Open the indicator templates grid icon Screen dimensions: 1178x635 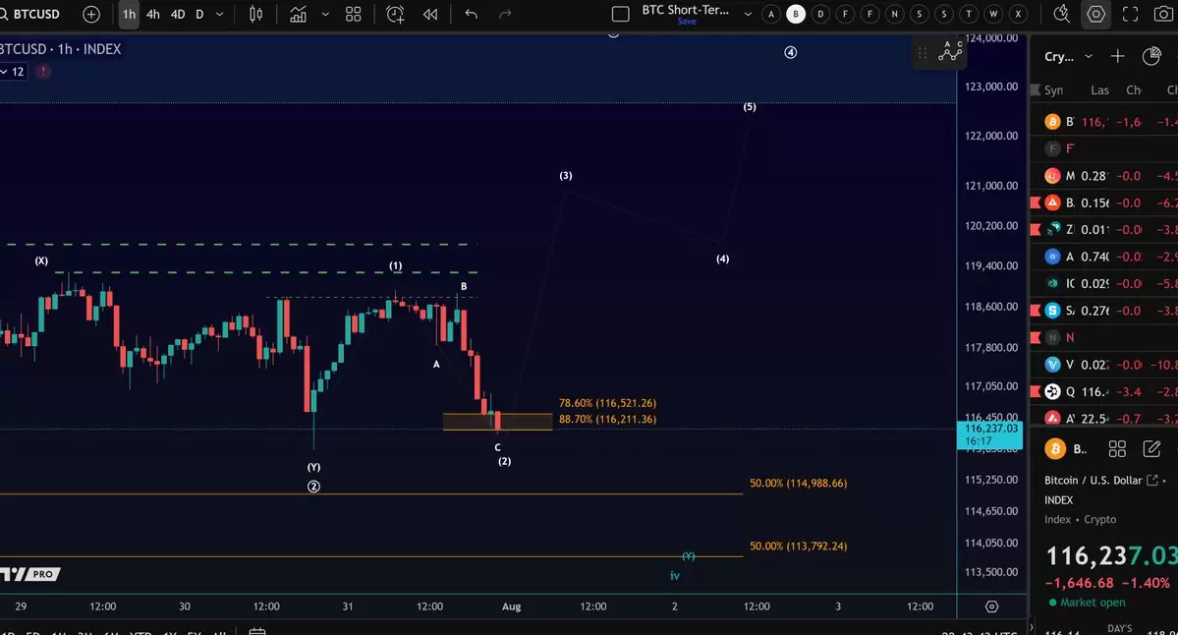click(x=353, y=15)
